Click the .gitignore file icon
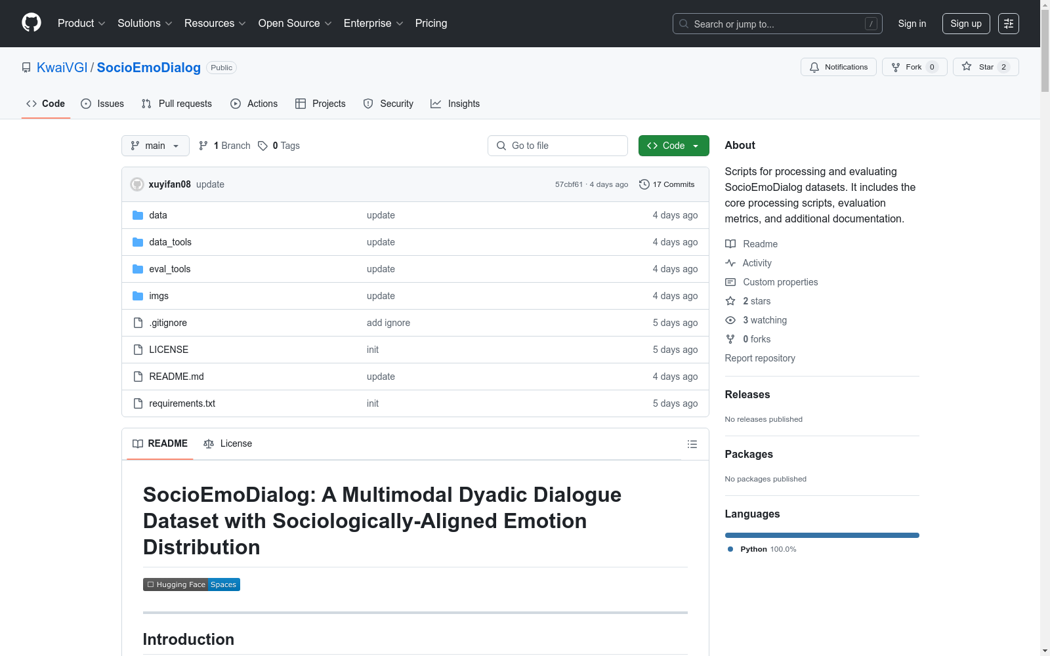Viewport: 1050px width, 656px height. pyautogui.click(x=138, y=323)
